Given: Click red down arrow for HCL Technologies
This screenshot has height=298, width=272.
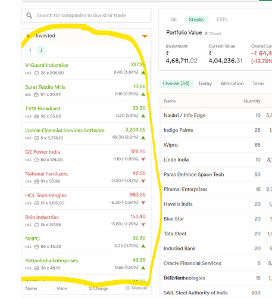Looking at the screenshot, I should (x=143, y=203).
